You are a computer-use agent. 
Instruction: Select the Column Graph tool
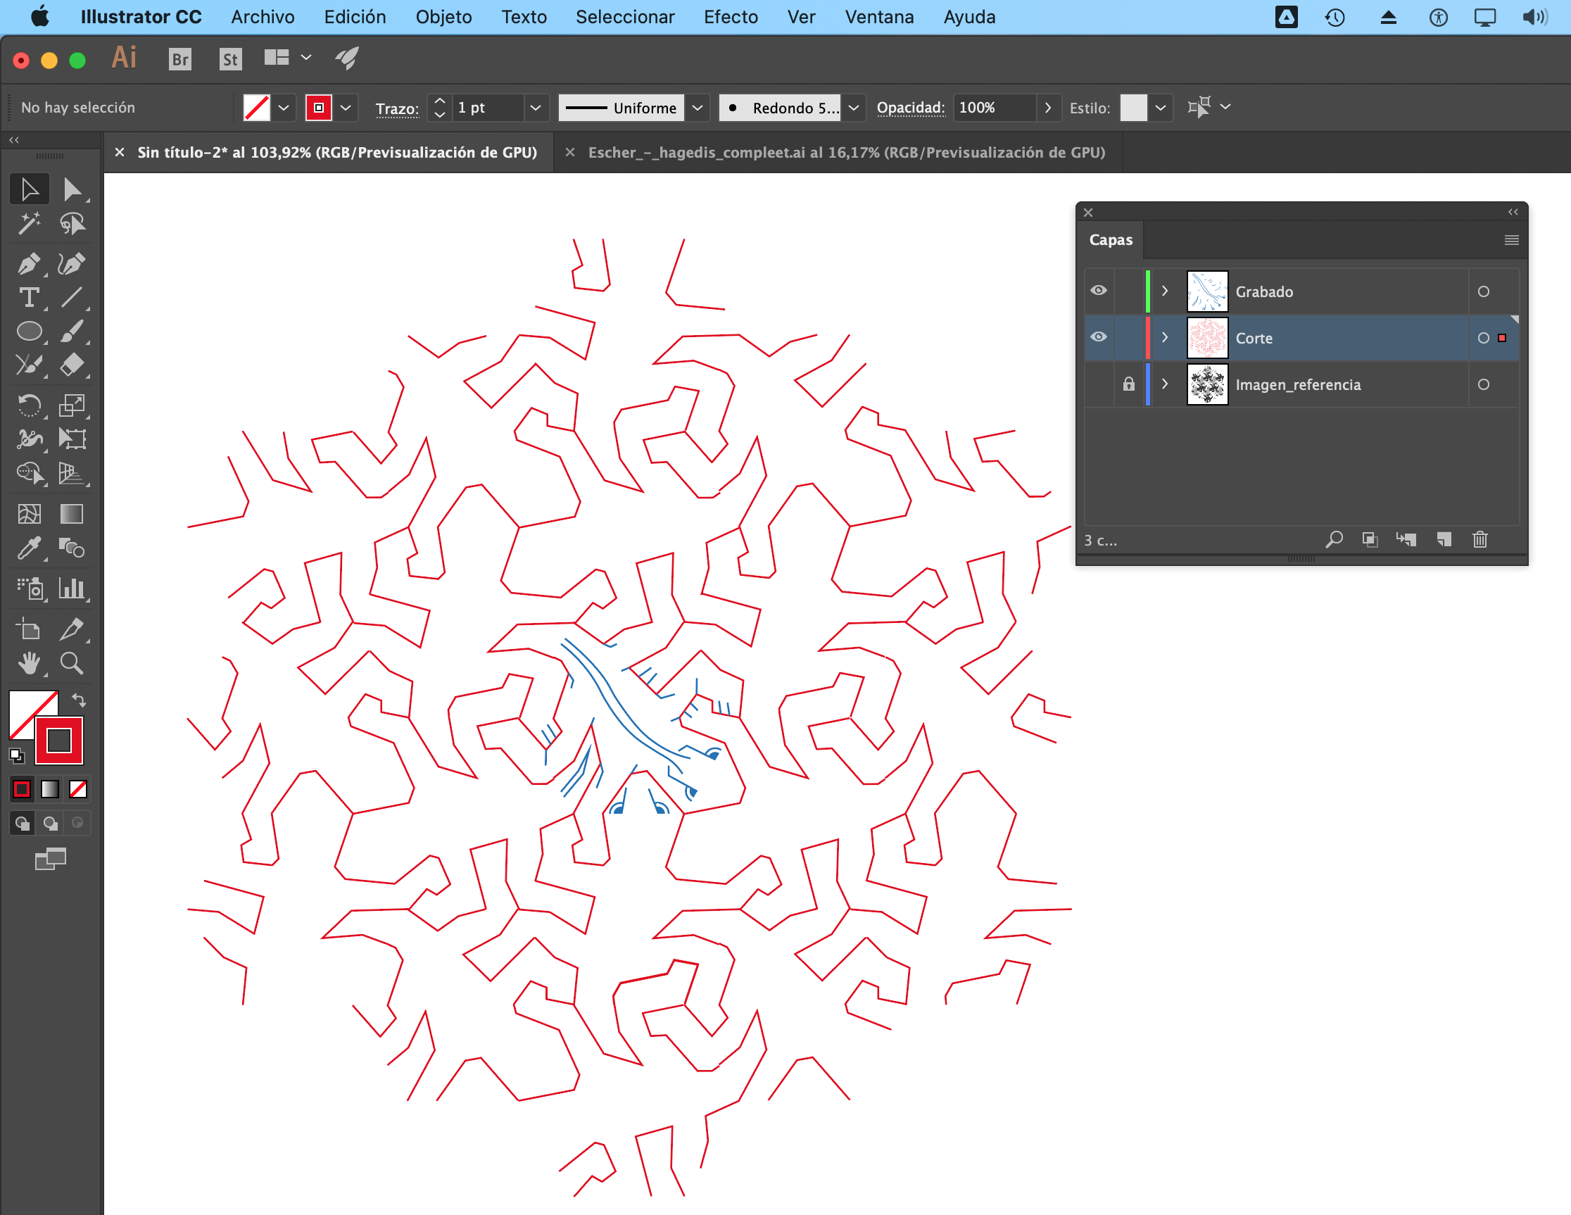coord(72,588)
